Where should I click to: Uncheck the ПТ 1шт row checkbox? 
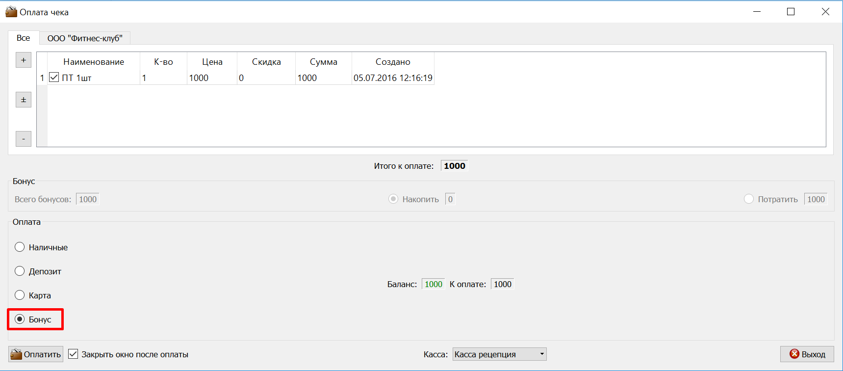[x=54, y=78]
